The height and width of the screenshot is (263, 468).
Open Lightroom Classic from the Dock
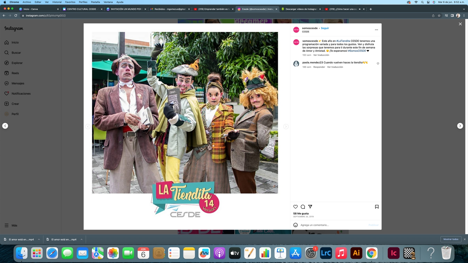coord(326,253)
